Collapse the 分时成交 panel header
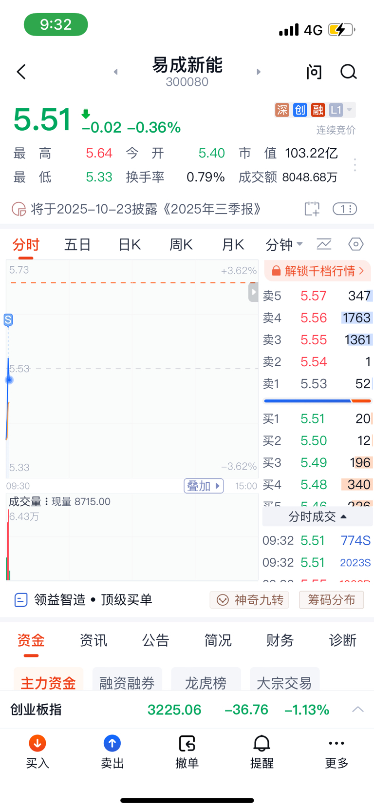This screenshot has width=374, height=811. pyautogui.click(x=318, y=516)
